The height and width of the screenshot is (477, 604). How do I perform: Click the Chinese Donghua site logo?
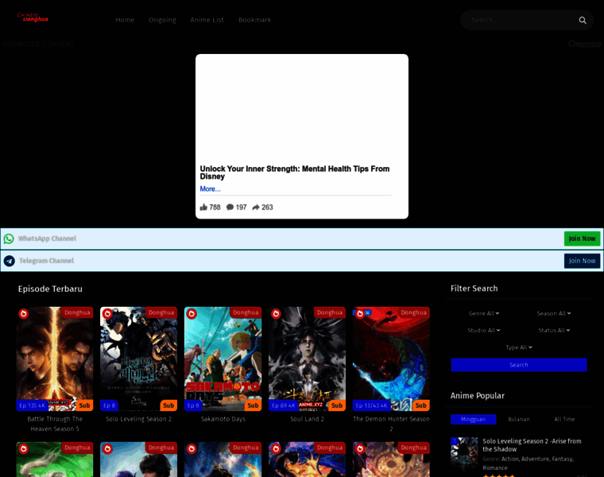(33, 17)
